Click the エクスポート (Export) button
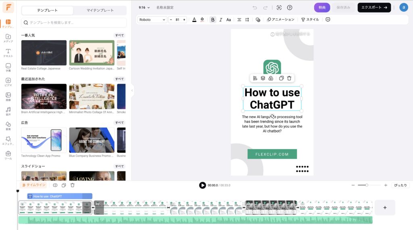Viewport: 413px width, 230px height. point(374,7)
